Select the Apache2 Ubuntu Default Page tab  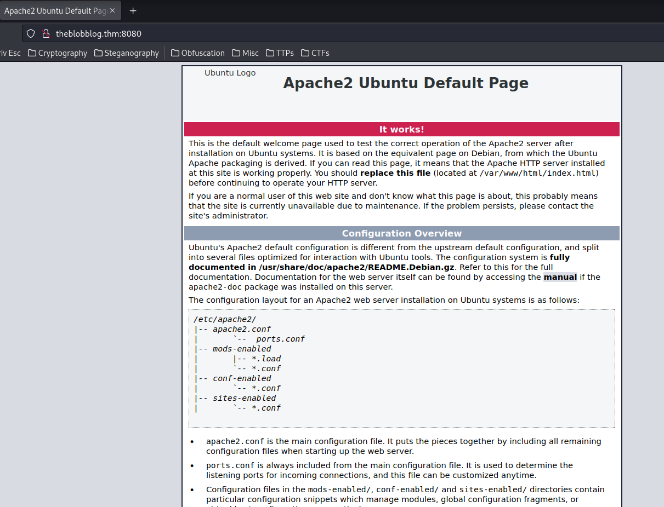[59, 11]
